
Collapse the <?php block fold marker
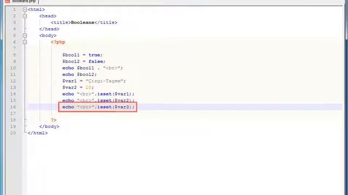[x=25, y=42]
